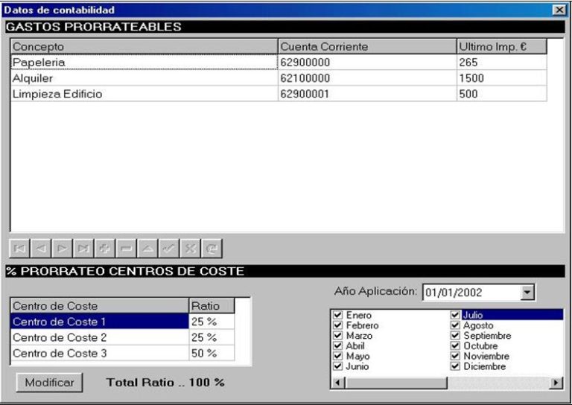The height and width of the screenshot is (405, 572).
Task: Click the Concepto column header
Action: coord(143,47)
